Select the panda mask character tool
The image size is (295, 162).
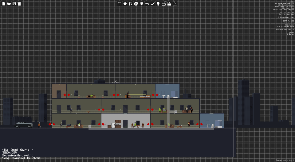click(x=136, y=4)
